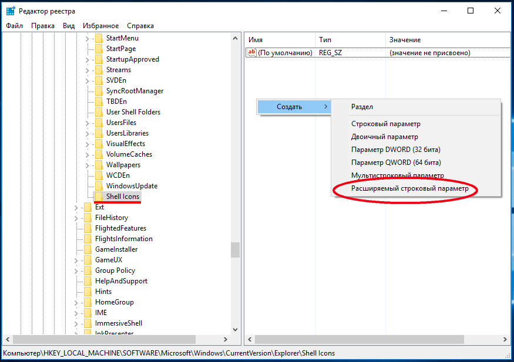Click the Registry Editor app icon in title bar

click(x=11, y=11)
